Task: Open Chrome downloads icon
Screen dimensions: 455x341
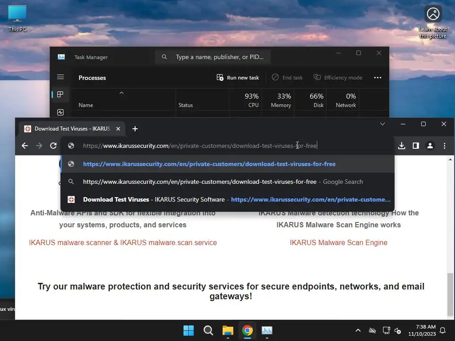Action: 402,146
